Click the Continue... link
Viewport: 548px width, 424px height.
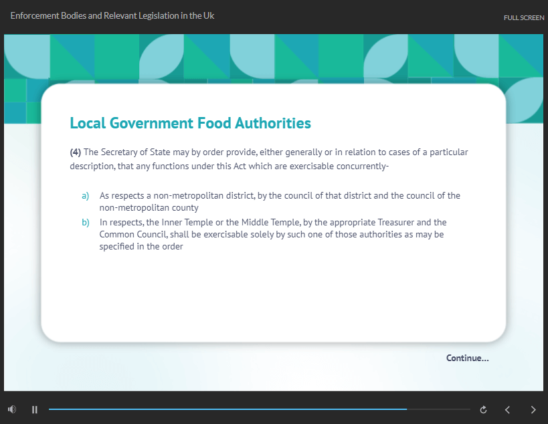(467, 358)
